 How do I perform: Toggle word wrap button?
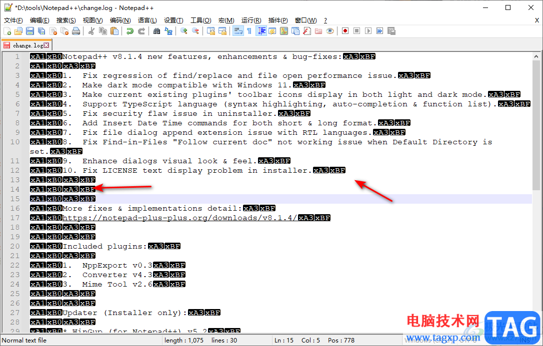[238, 31]
